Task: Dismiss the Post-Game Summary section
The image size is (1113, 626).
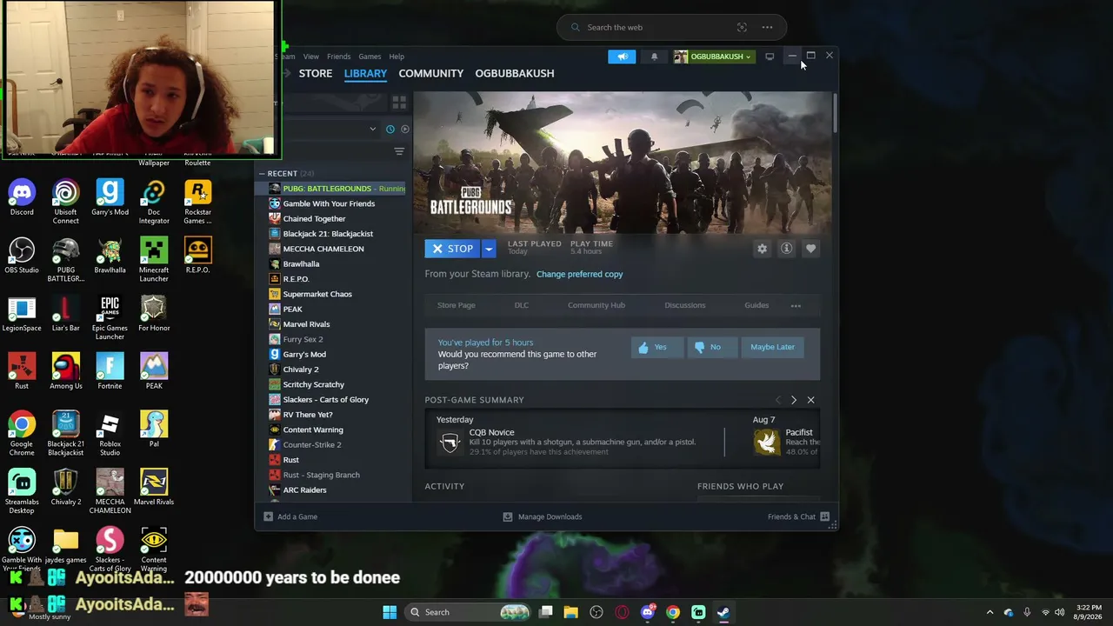Action: pos(810,400)
